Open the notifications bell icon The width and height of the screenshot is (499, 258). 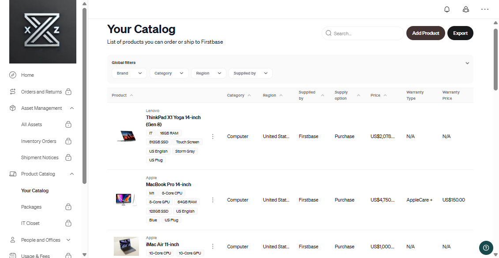click(447, 9)
